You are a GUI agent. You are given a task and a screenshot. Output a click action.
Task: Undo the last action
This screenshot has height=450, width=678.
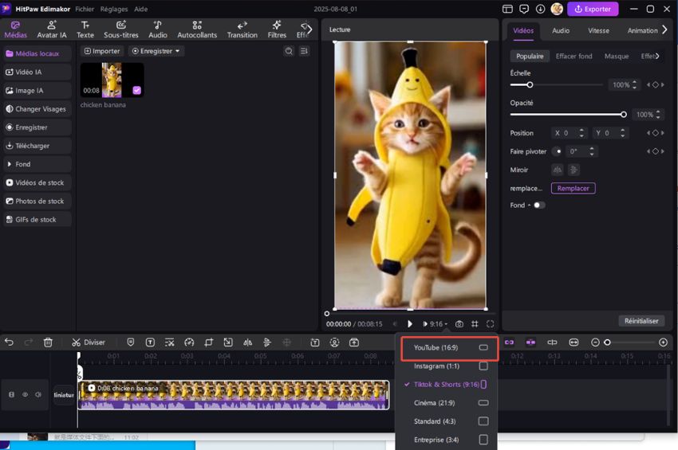[x=9, y=342]
